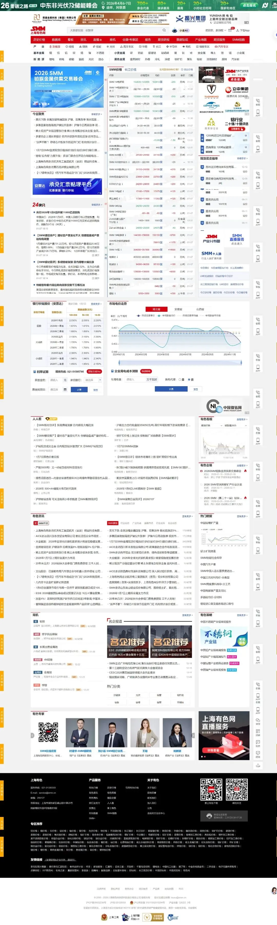Click the 票面金额 请输入 field

(x=55, y=380)
